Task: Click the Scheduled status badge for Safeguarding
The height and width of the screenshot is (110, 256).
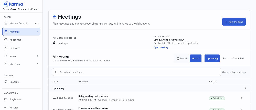Action: pyautogui.click(x=217, y=98)
